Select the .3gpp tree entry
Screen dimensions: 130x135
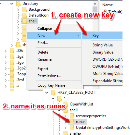(x=21, y=74)
